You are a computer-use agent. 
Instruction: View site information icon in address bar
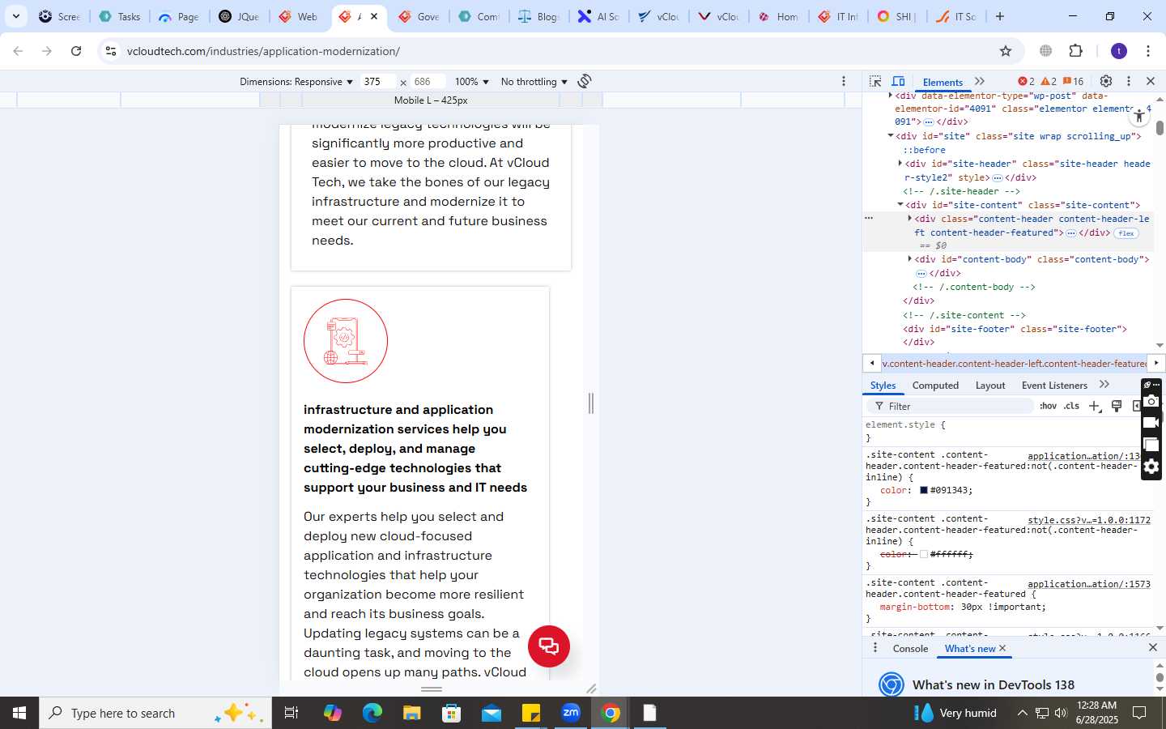click(111, 51)
